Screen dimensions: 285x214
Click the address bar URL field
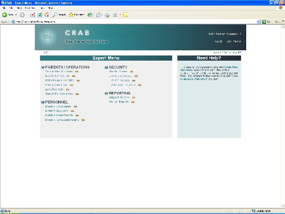pos(135,22)
